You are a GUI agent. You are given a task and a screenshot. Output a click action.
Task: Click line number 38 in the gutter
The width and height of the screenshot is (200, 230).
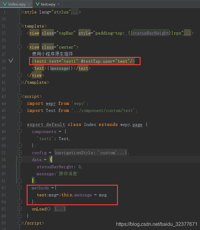[x=4, y=61]
